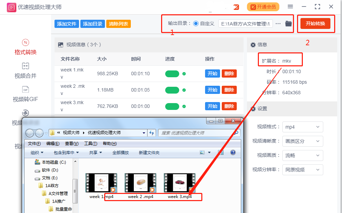Open the hamburger main menu icon
The height and width of the screenshot is (213, 342).
[x=290, y=7]
